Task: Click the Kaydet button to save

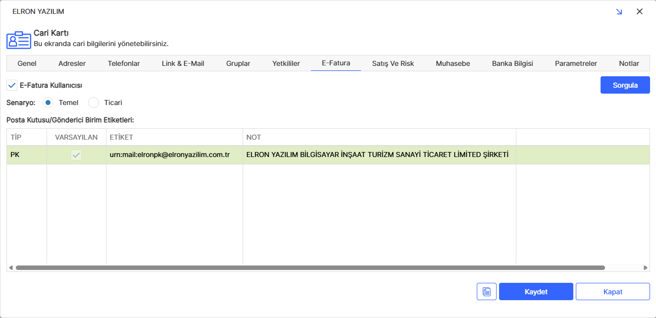Action: point(536,292)
